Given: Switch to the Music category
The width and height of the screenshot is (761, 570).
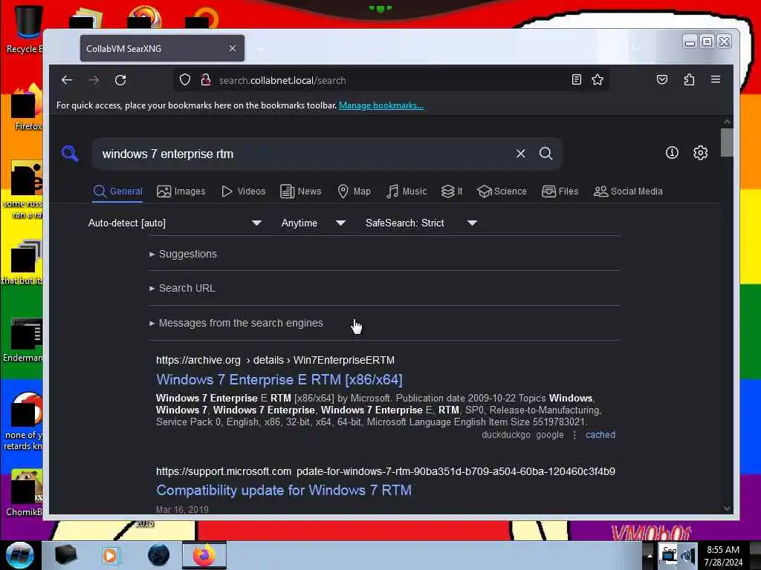Looking at the screenshot, I should [x=407, y=191].
